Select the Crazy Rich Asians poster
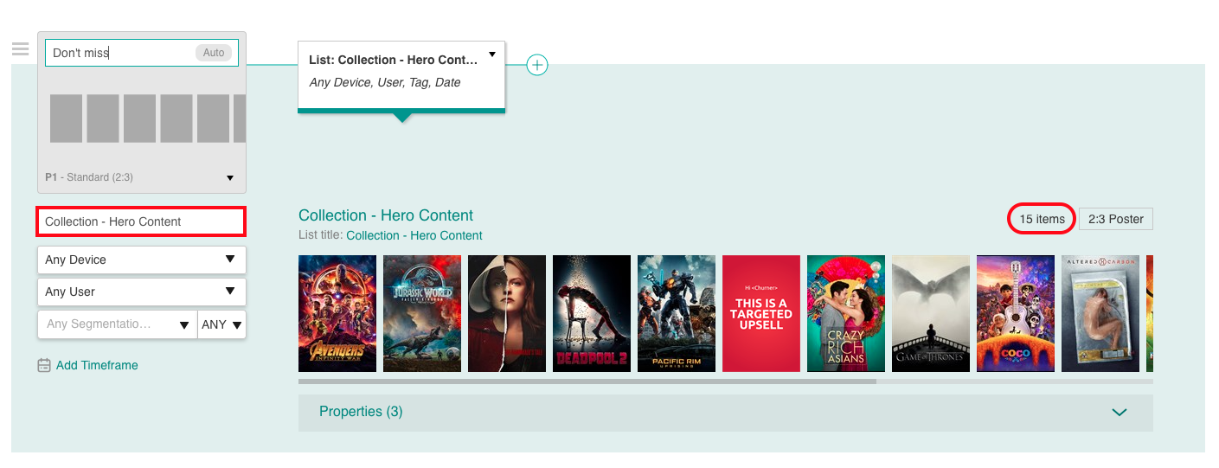1219x468 pixels. coord(846,313)
